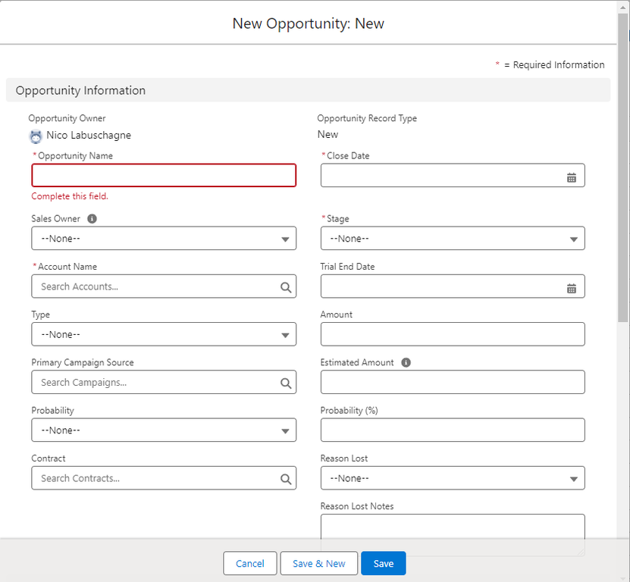
Task: Click the blue Save button
Action: point(384,563)
